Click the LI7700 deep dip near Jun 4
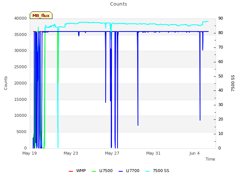The height and width of the screenshot is (178, 238). pos(200,76)
